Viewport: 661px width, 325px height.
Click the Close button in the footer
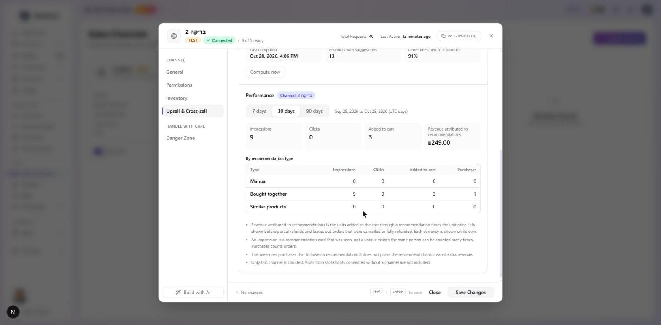click(x=435, y=293)
